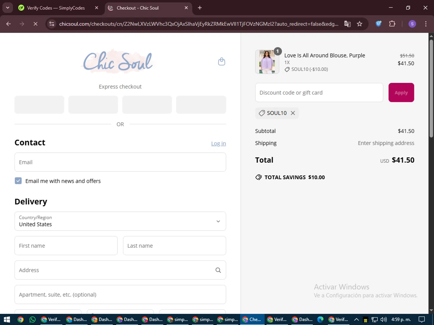The image size is (434, 325).
Task: Click the search magnifier in Address field
Action: [218, 270]
